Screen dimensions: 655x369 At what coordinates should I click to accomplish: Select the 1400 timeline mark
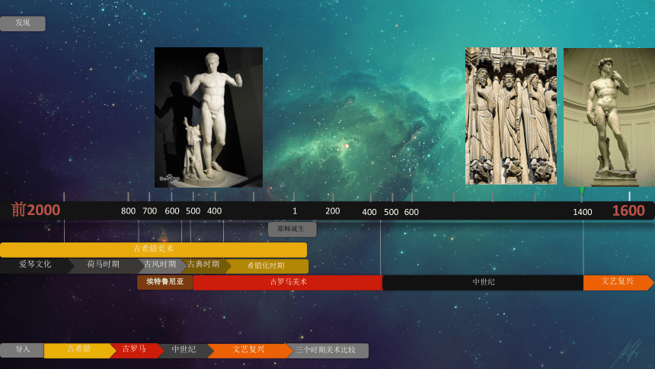pos(583,212)
